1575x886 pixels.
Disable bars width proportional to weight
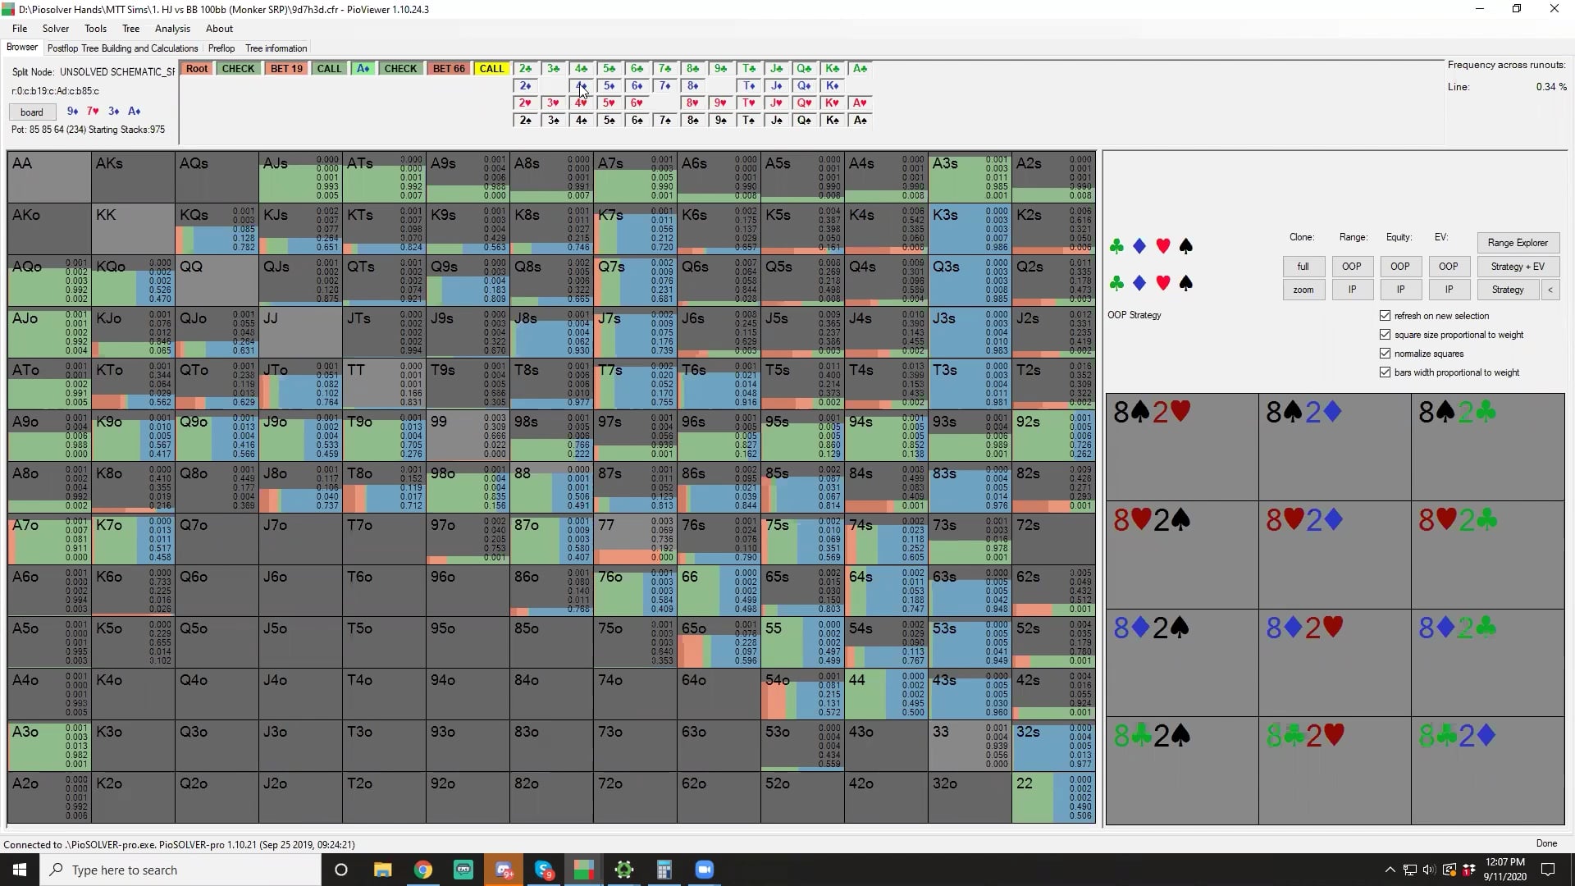tap(1386, 372)
